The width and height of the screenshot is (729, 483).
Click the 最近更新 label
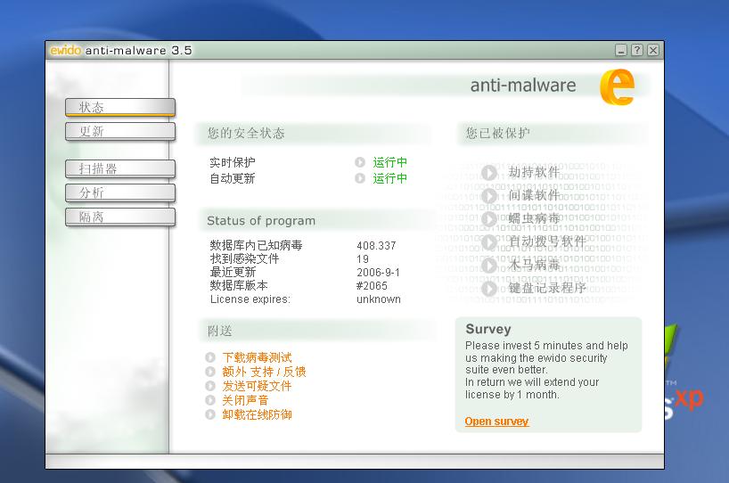pyautogui.click(x=233, y=273)
